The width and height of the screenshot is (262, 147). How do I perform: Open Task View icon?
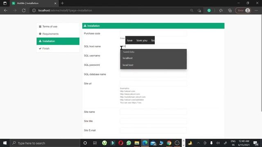coord(95,143)
